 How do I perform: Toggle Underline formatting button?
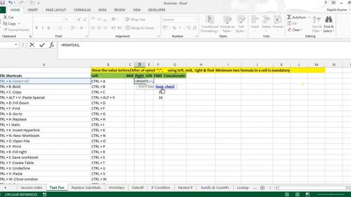point(49,28)
